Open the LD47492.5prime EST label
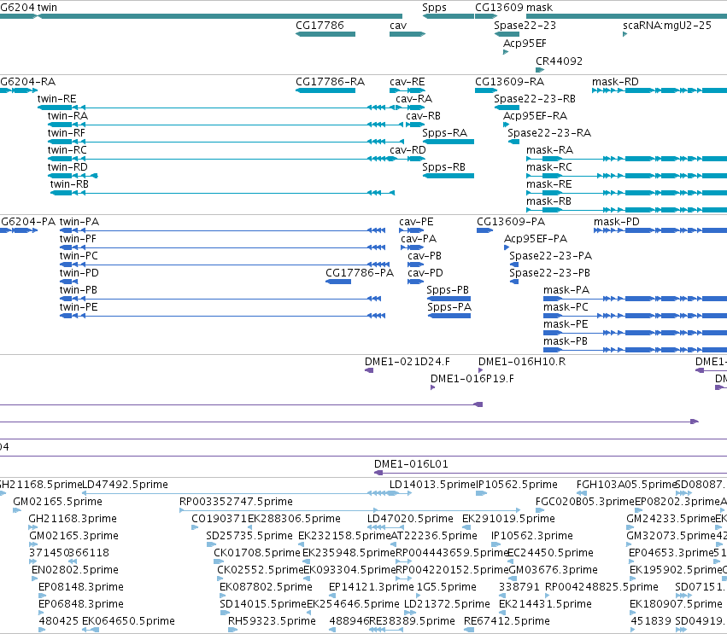The image size is (727, 634). point(126,485)
